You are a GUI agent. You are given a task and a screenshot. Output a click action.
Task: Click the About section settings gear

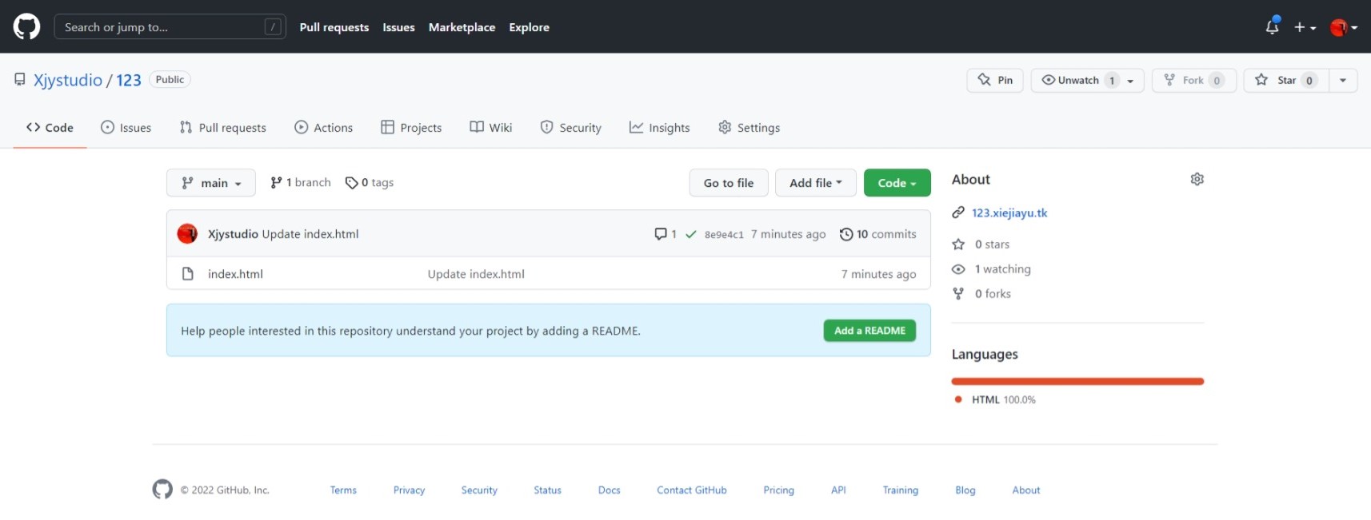(1197, 179)
